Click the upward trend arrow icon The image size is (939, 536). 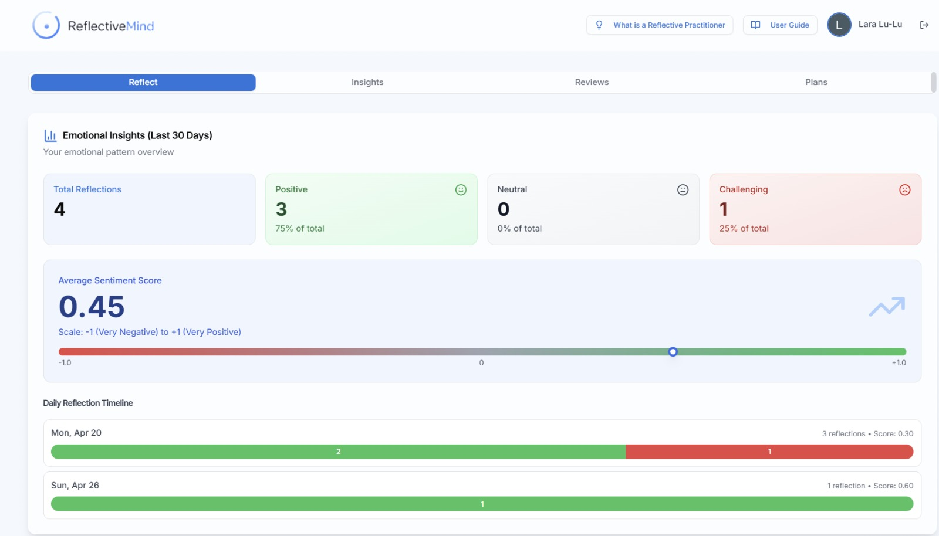[x=887, y=306]
